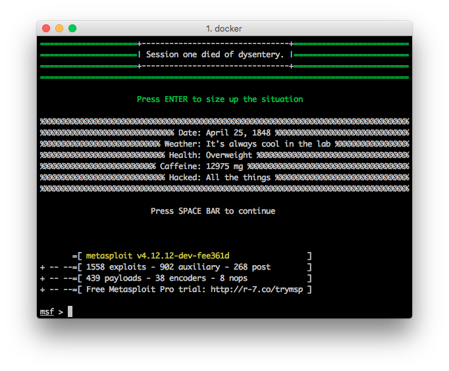This screenshot has width=449, height=371.
Task: Click 'Press ENTER to size up the situation'
Action: pos(220,99)
